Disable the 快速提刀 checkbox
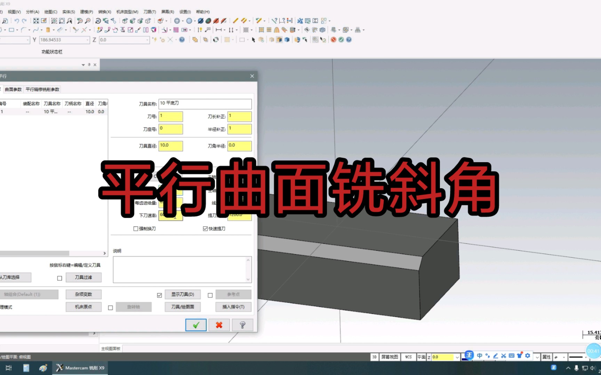This screenshot has width=601, height=375. [x=205, y=228]
